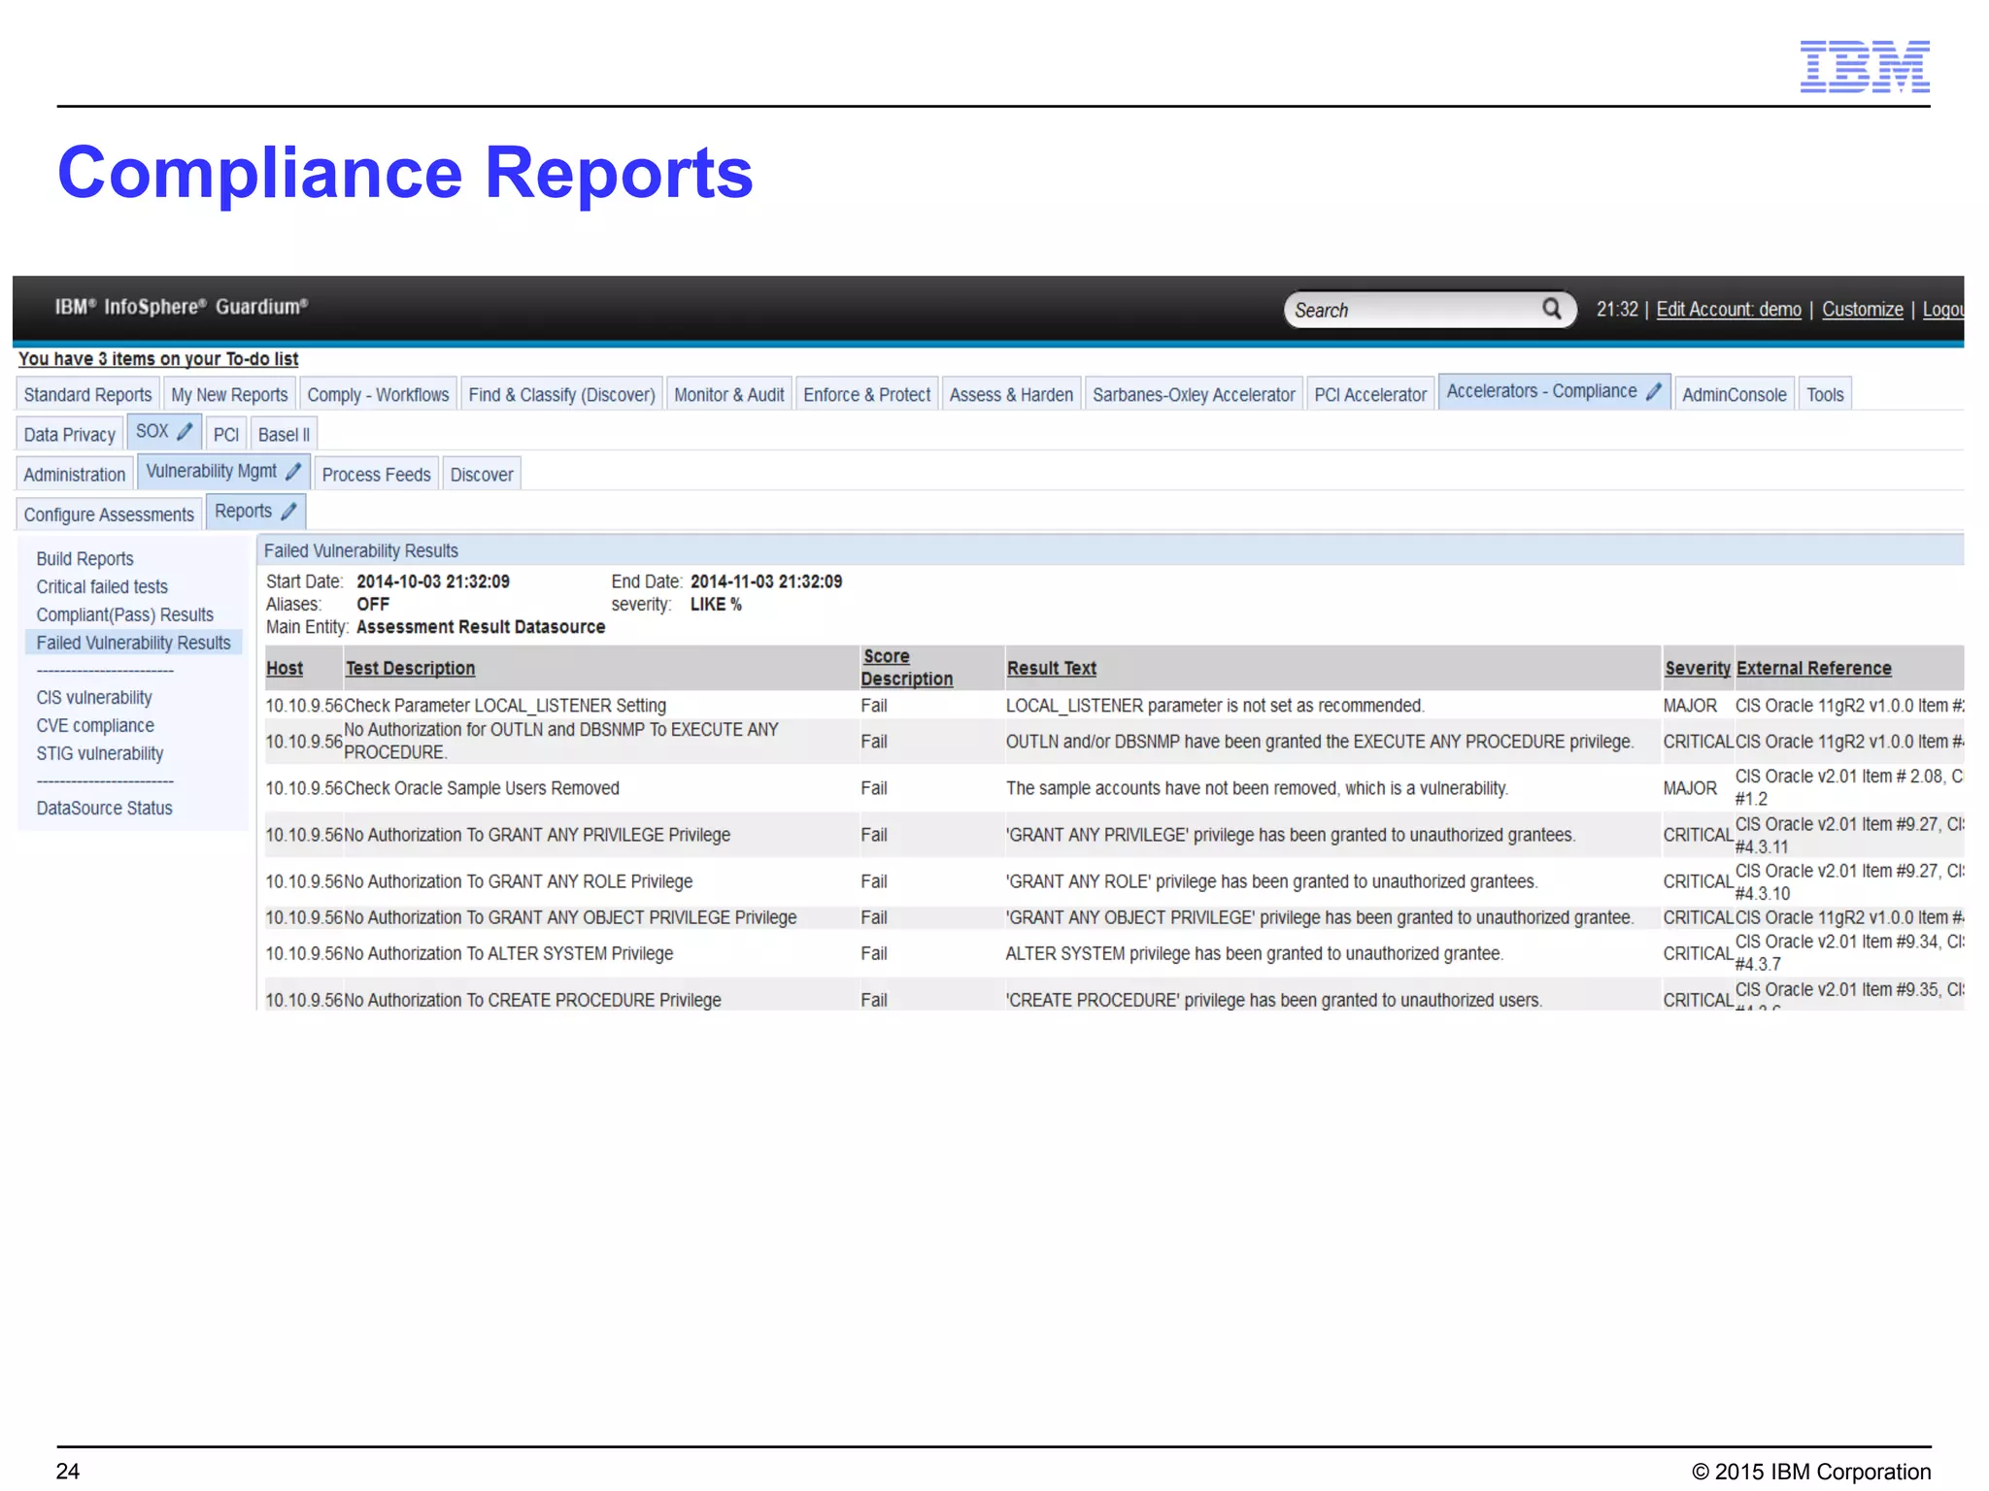Open the Data Privacy tab
Viewport: 1989px width, 1491px height.
69,435
